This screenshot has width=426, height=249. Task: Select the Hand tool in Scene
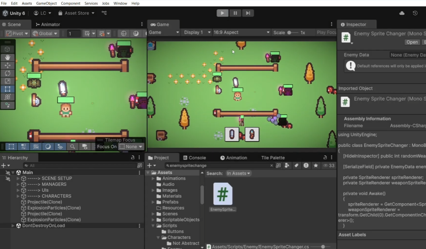(7, 57)
